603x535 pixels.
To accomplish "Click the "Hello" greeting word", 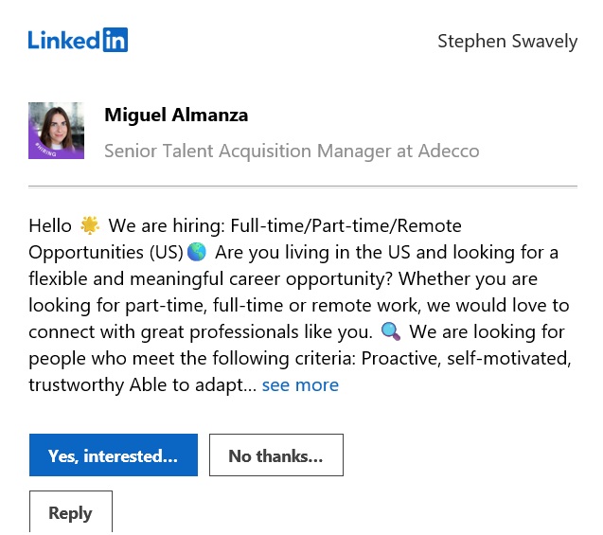I will click(x=50, y=226).
